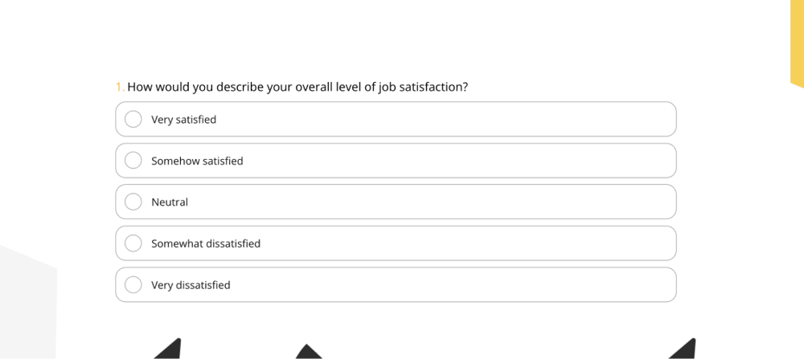804x359 pixels.
Task: Tick the "Very dissatisfied" radio circle
Action: click(x=133, y=285)
